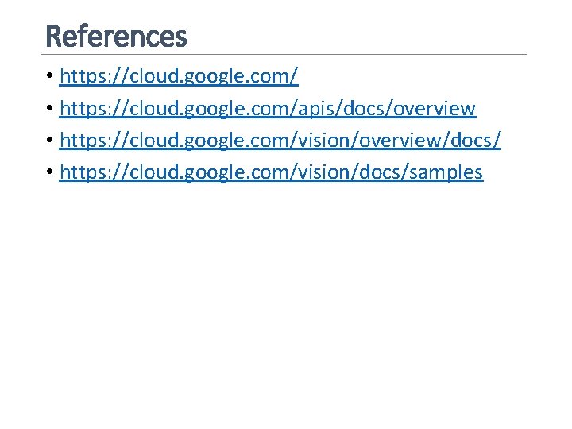Click the empty slide area below links
Screen dimensions: 572x429
point(286,302)
